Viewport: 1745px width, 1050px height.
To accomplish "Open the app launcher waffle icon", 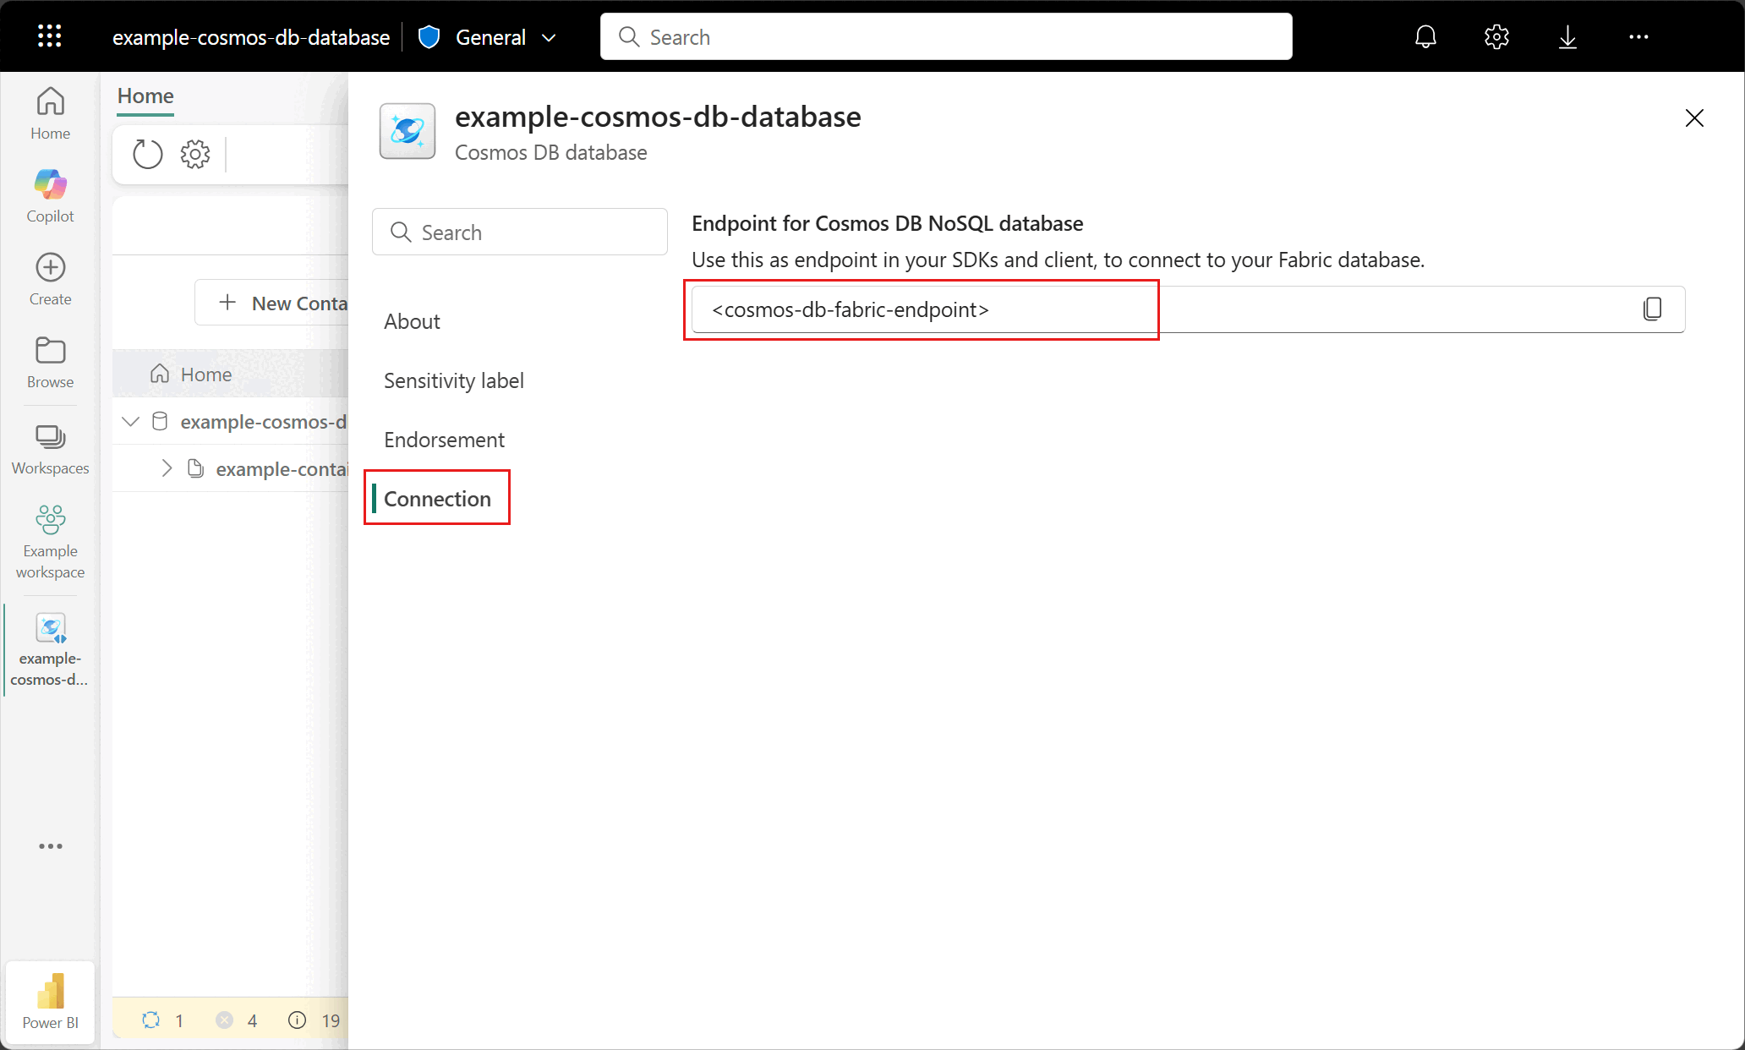I will coord(50,36).
